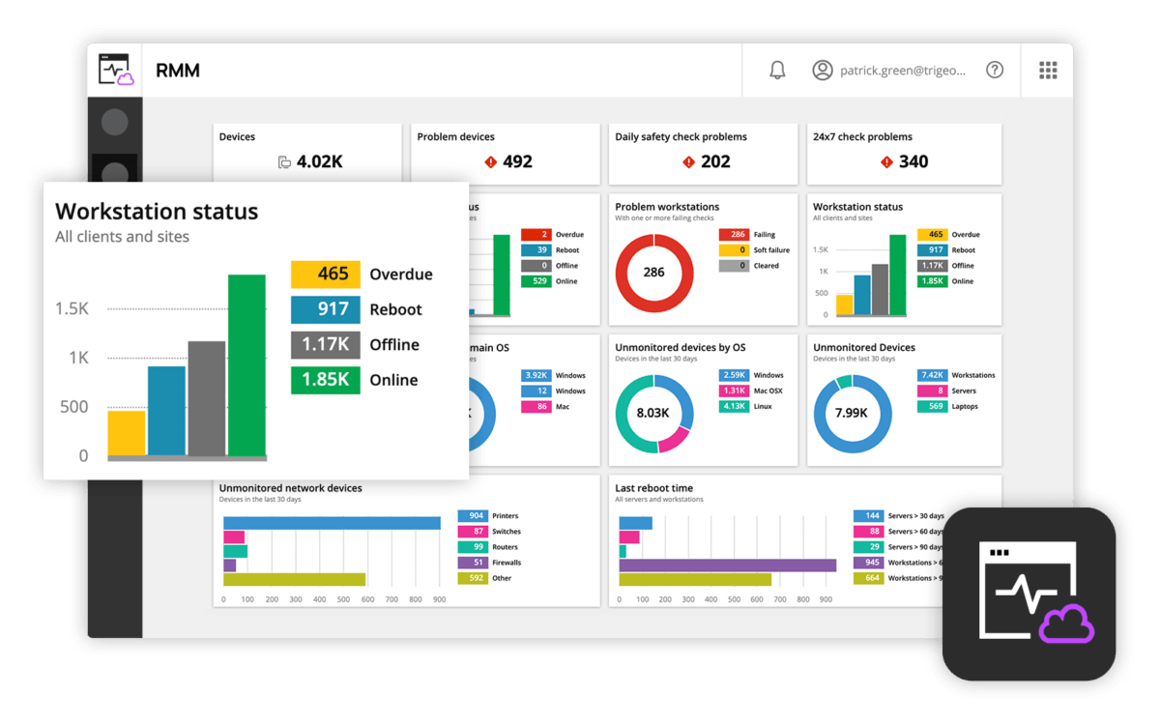Select the red 286 Failing legend item

[747, 235]
